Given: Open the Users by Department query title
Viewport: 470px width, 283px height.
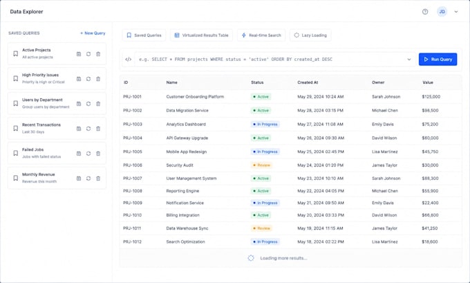Looking at the screenshot, I should (42, 100).
